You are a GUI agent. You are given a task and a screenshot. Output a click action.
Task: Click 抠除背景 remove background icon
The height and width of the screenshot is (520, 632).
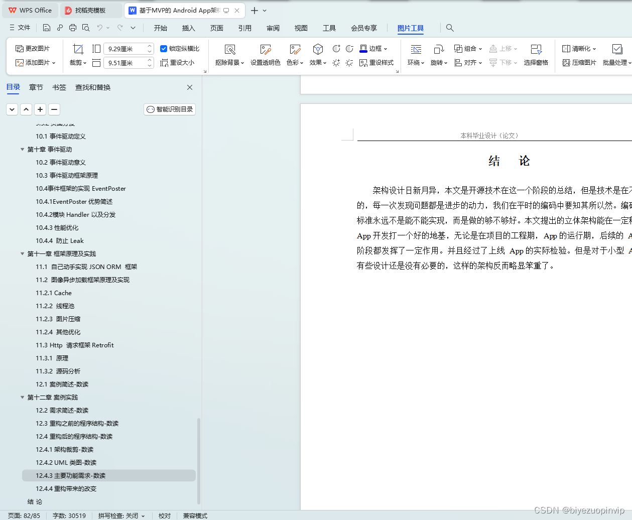(x=230, y=49)
